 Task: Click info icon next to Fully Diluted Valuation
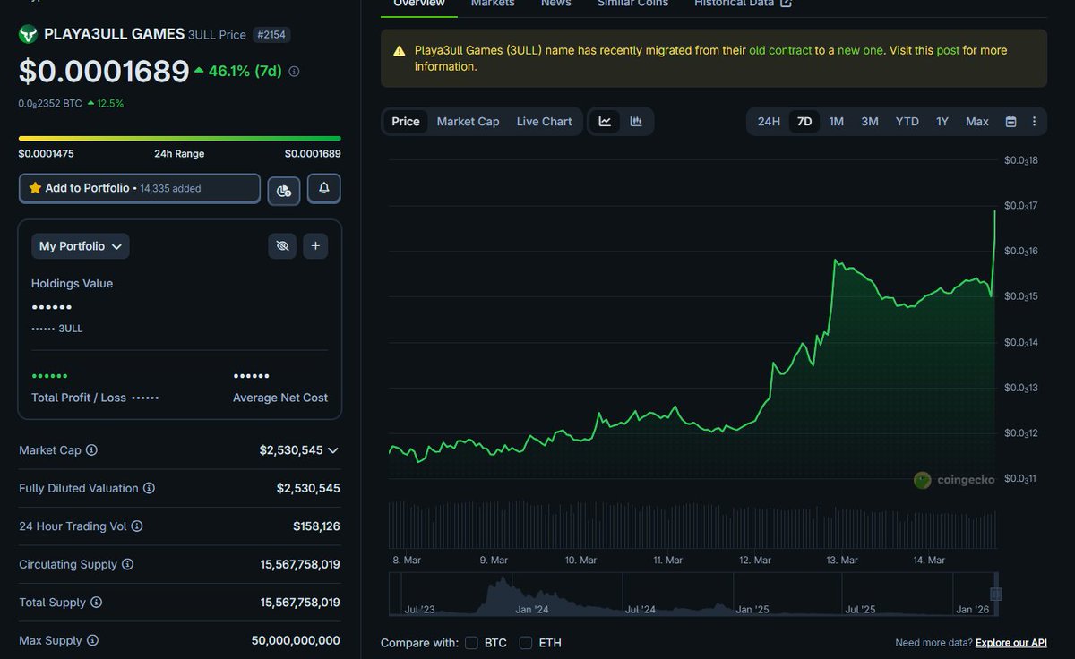[x=149, y=488]
